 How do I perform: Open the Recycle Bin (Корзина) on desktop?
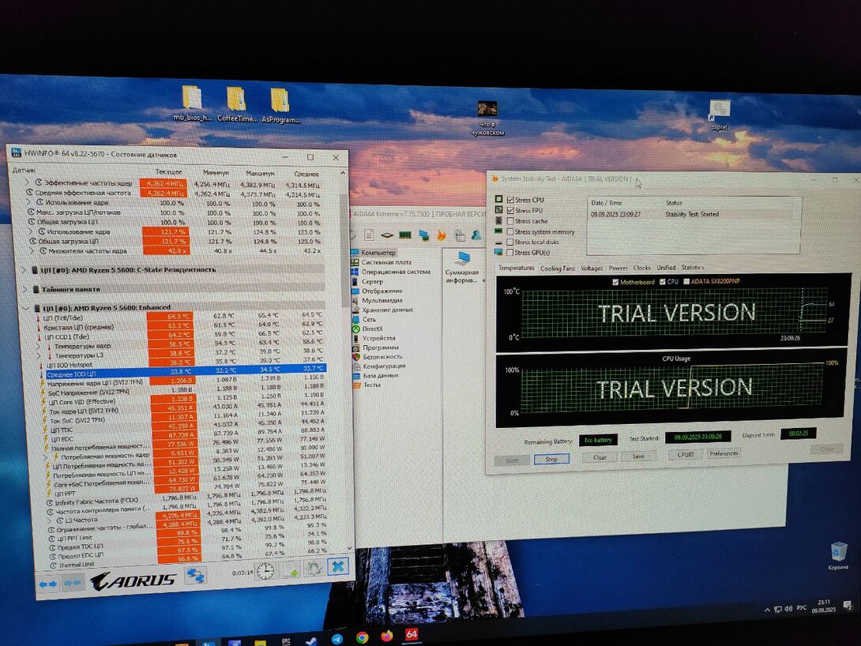(x=838, y=555)
